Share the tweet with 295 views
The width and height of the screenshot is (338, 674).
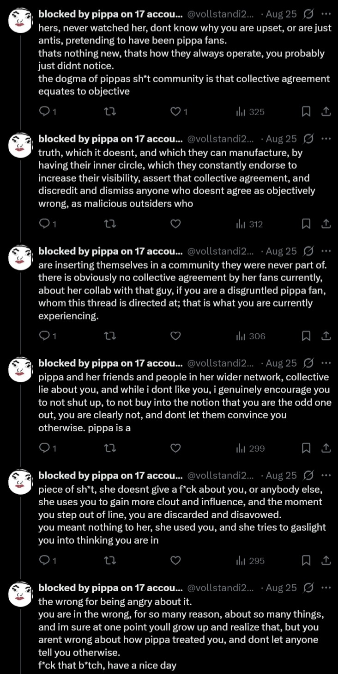click(x=326, y=561)
